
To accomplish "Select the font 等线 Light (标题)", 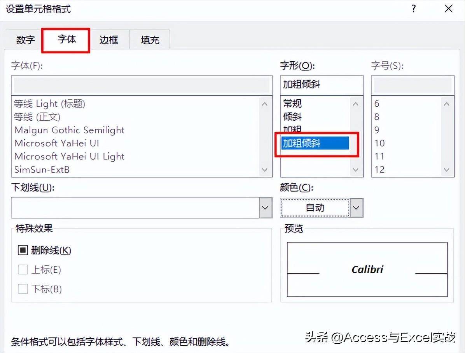I will pyautogui.click(x=49, y=104).
